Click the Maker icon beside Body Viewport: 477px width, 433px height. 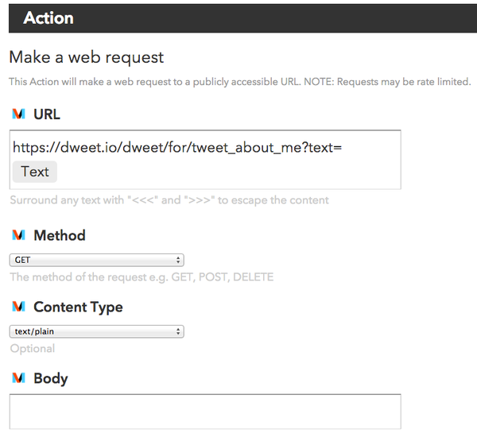[x=18, y=378]
